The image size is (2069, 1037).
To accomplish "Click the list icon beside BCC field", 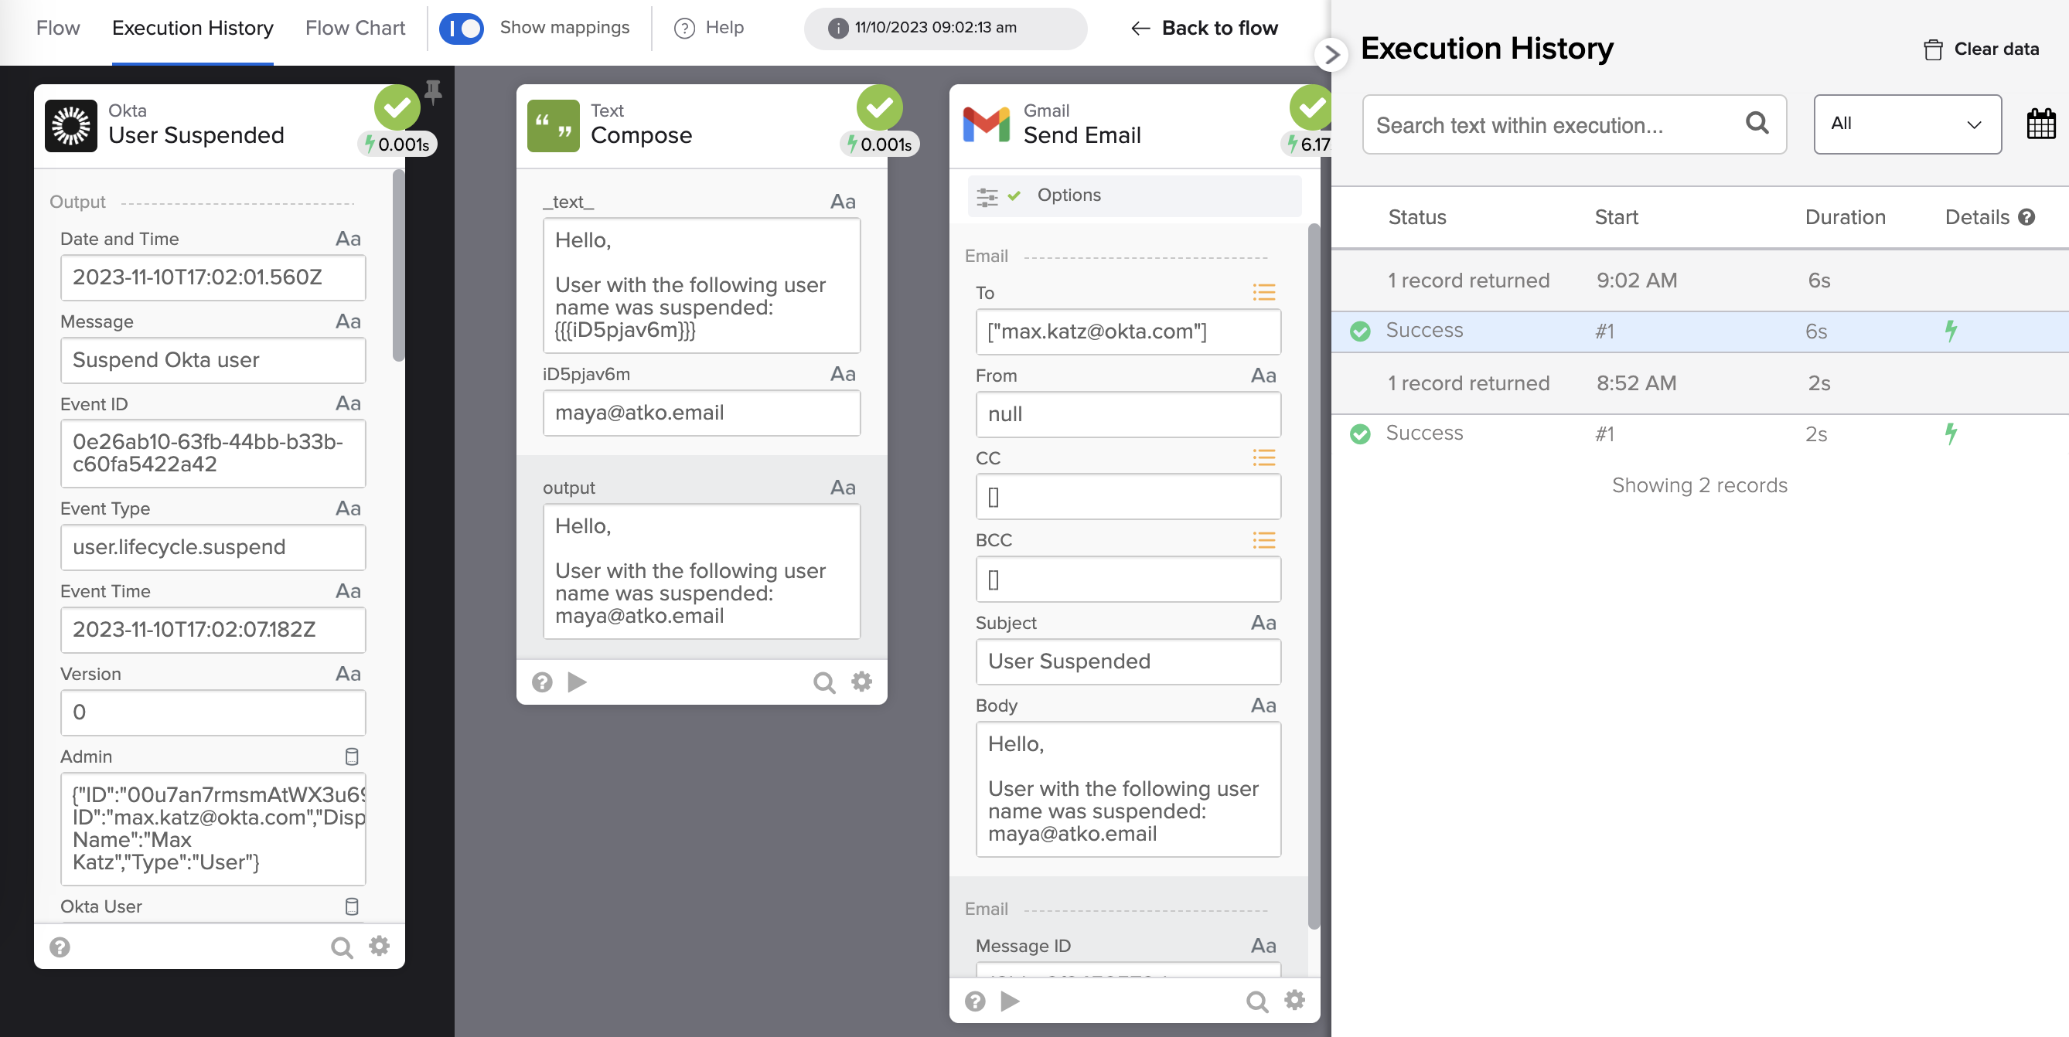I will [1263, 540].
